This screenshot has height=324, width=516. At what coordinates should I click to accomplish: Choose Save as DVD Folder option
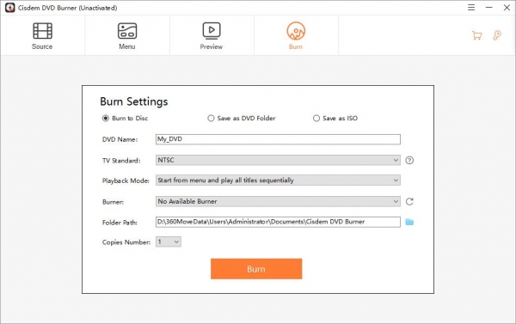211,118
